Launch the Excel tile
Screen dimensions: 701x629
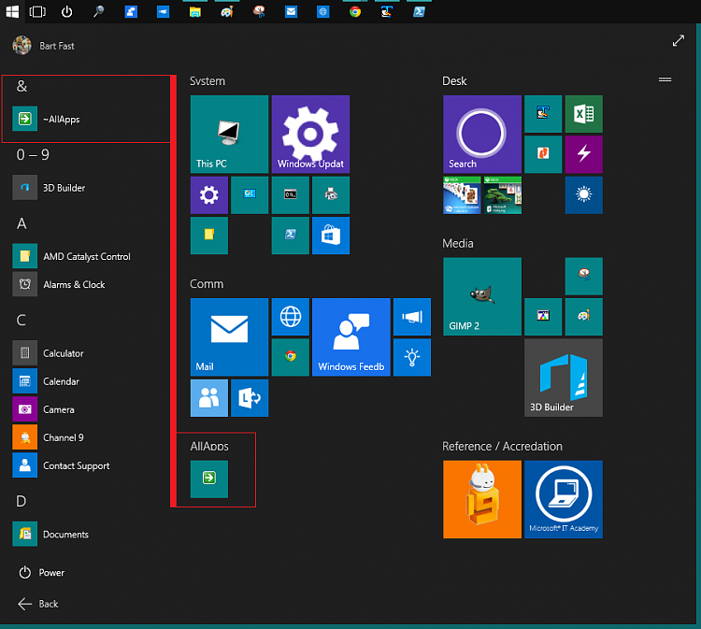click(583, 113)
